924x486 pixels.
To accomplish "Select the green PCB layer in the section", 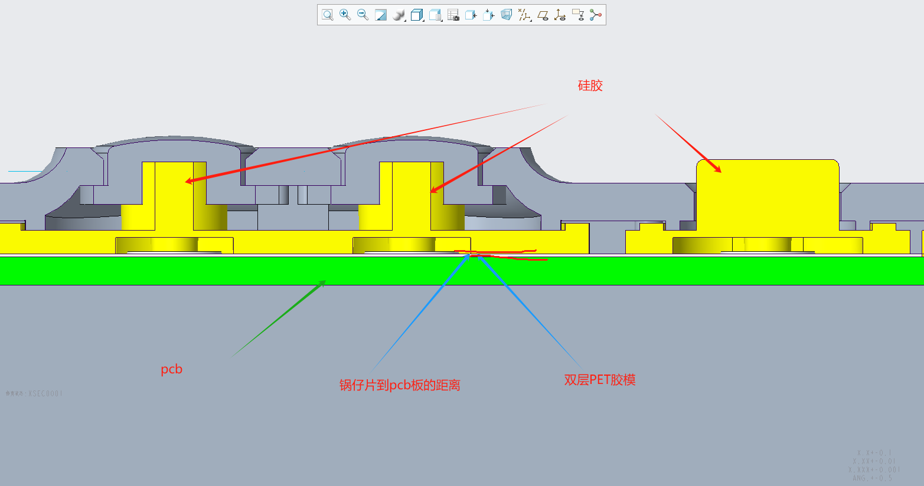I will 177,271.
